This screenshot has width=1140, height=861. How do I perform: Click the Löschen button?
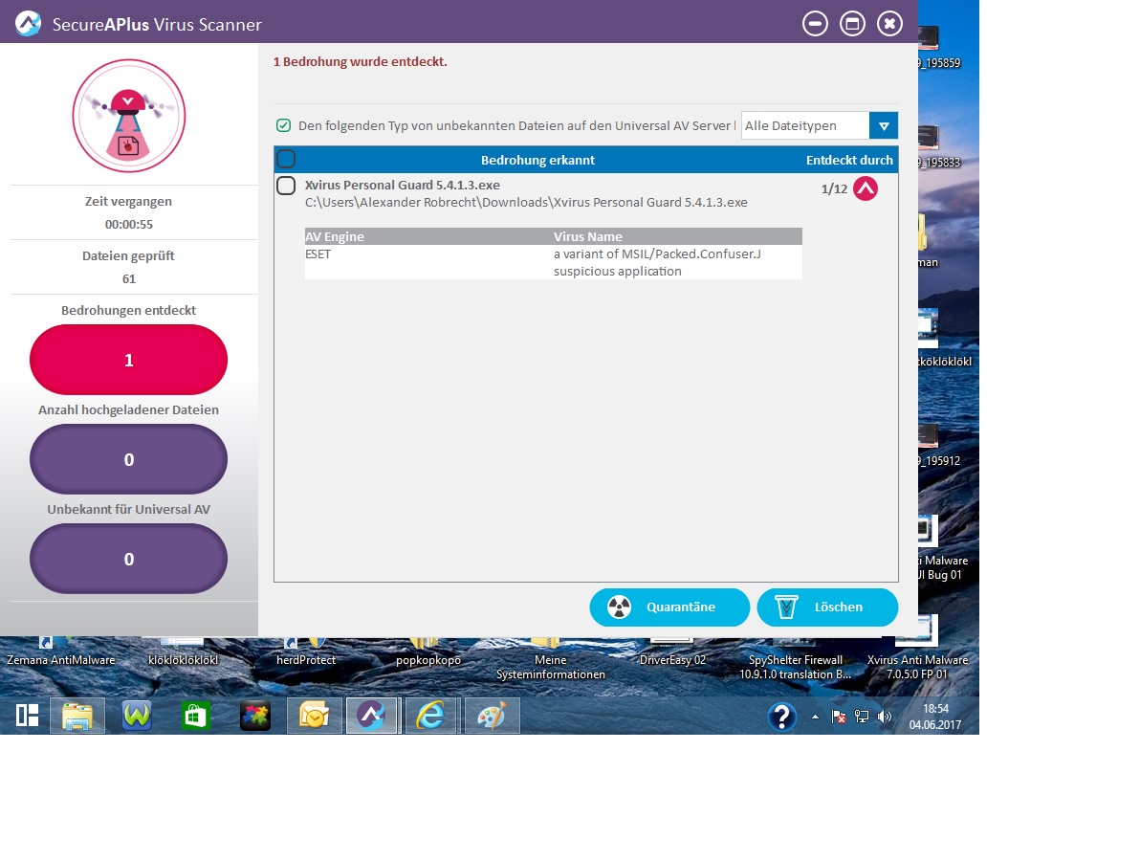tap(827, 607)
